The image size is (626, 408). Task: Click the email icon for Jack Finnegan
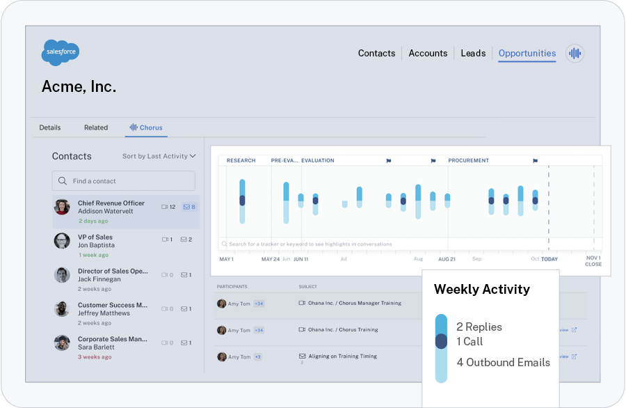click(184, 274)
